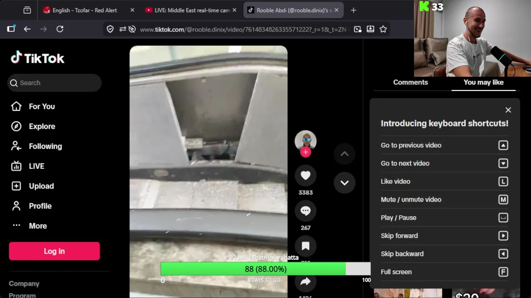Viewport: 531px width, 298px height.
Task: Toggle the browser sidebar panel icon
Action: pos(11,29)
